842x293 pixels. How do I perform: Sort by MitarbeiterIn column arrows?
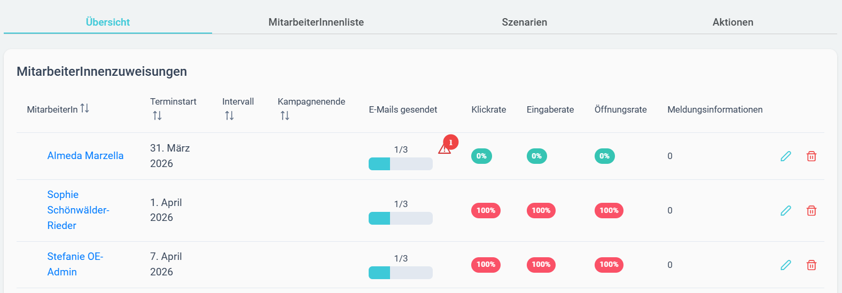click(84, 108)
